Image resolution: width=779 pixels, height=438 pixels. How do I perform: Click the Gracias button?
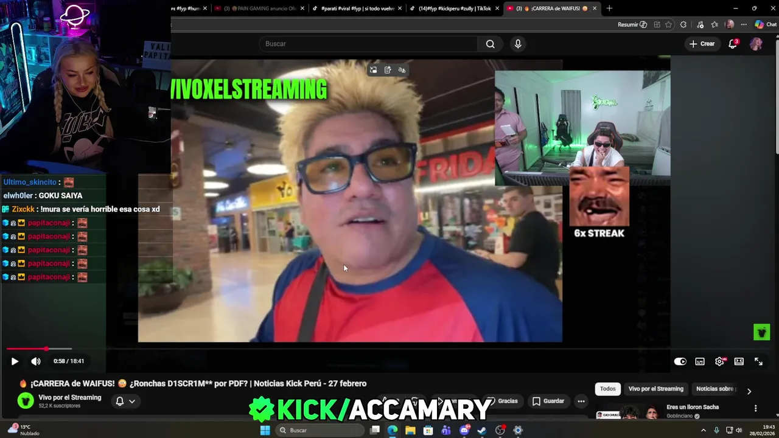tap(503, 401)
